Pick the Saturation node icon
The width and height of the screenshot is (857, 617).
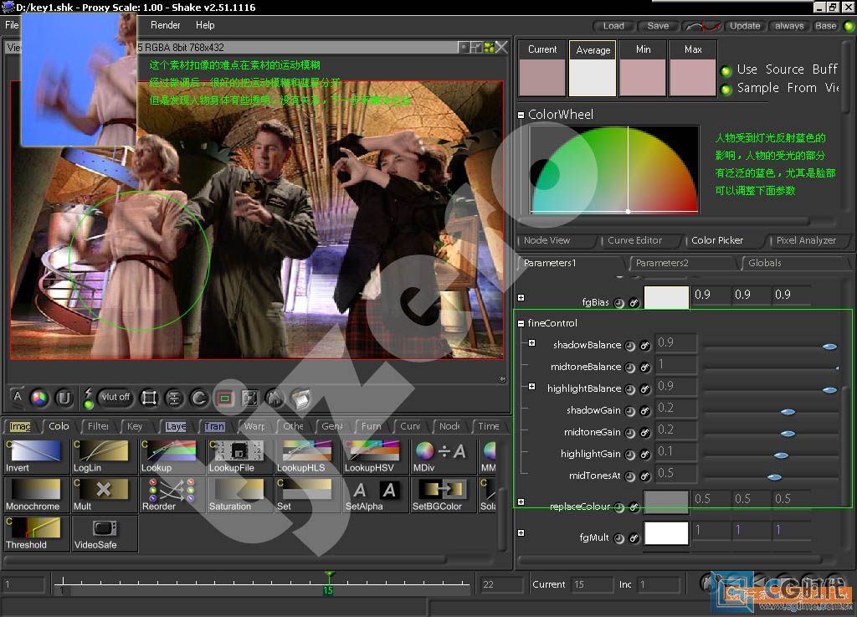pyautogui.click(x=239, y=495)
